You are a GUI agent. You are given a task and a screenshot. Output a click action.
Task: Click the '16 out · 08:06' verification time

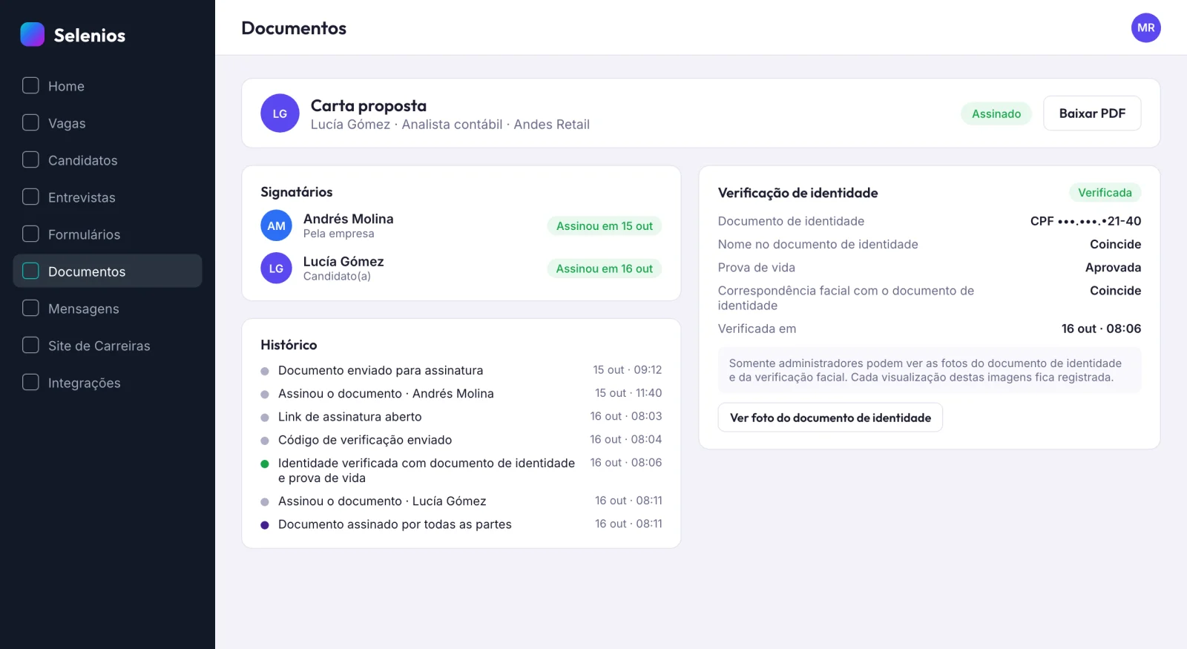point(1101,329)
